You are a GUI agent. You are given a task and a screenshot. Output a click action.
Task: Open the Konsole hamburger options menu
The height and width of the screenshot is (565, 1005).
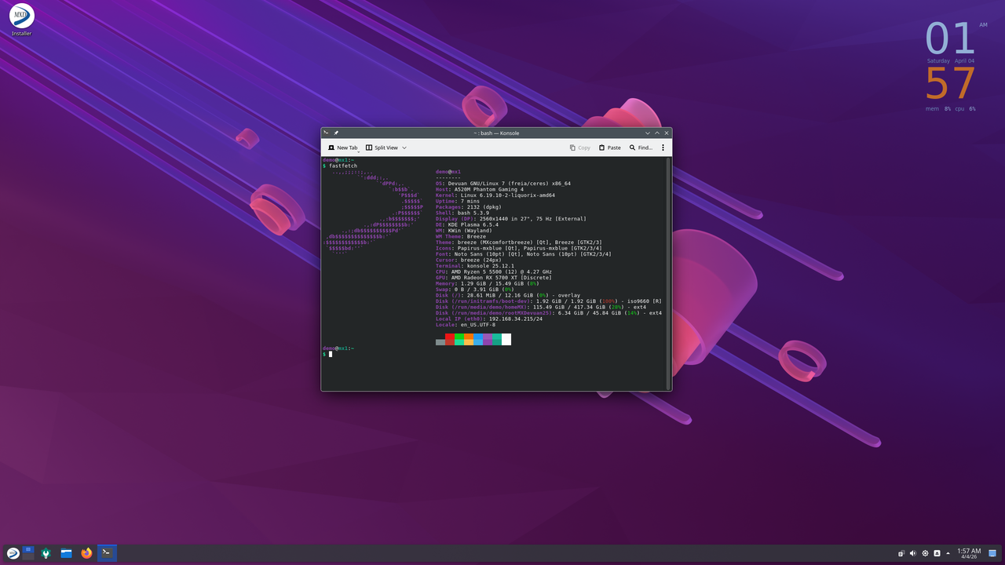[663, 148]
